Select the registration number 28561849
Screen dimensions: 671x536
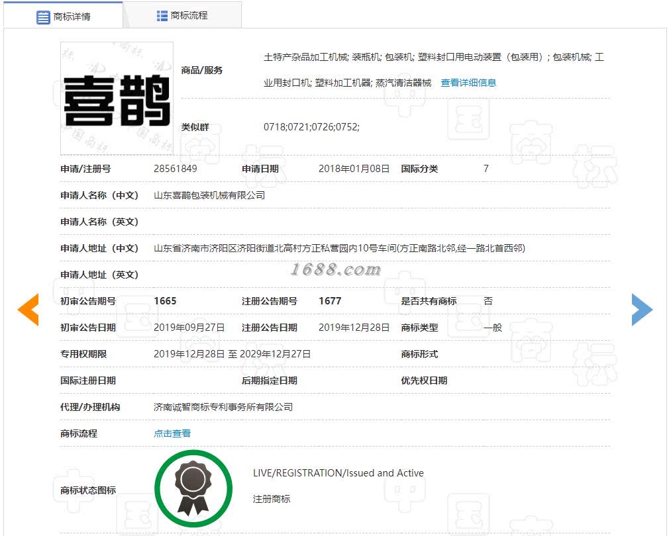click(176, 169)
